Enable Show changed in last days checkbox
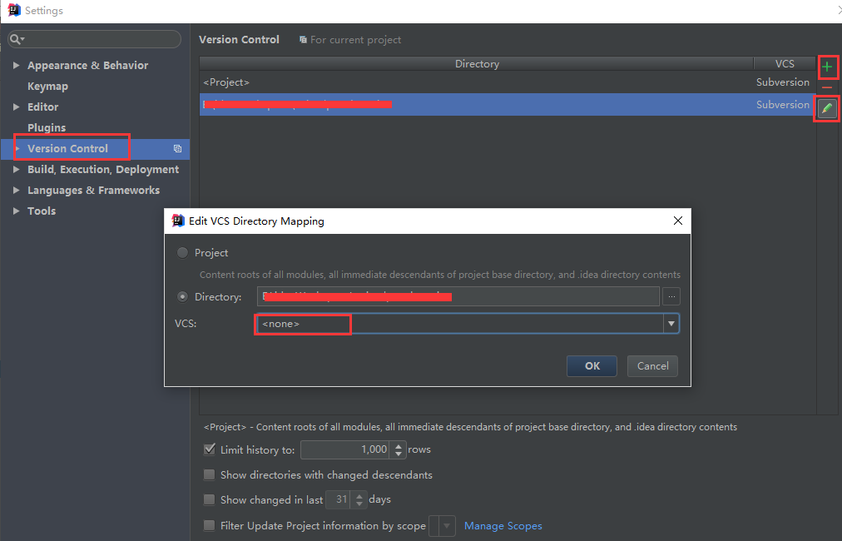 [210, 499]
